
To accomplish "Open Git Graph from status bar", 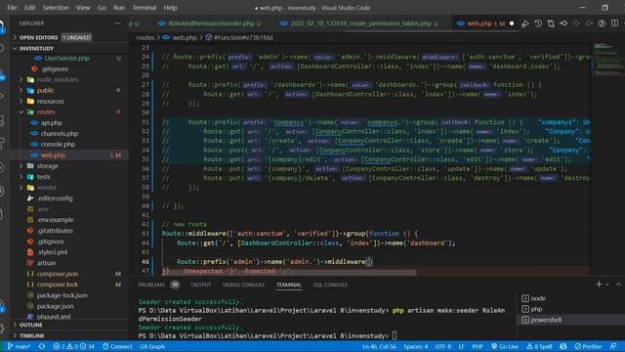I will click(x=152, y=346).
